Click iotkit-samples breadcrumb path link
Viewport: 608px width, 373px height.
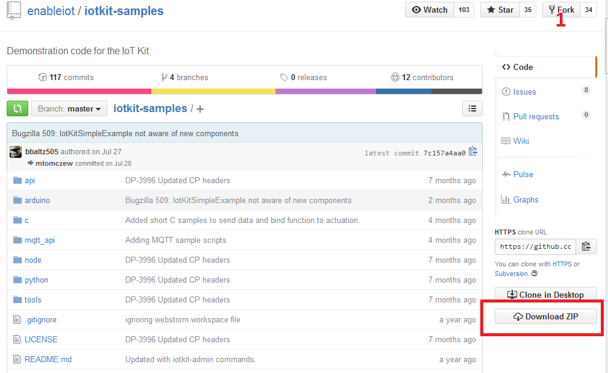click(150, 108)
